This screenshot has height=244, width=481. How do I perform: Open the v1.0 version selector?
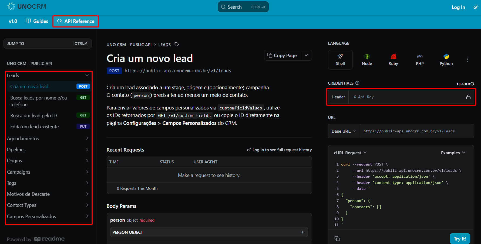[x=13, y=21]
